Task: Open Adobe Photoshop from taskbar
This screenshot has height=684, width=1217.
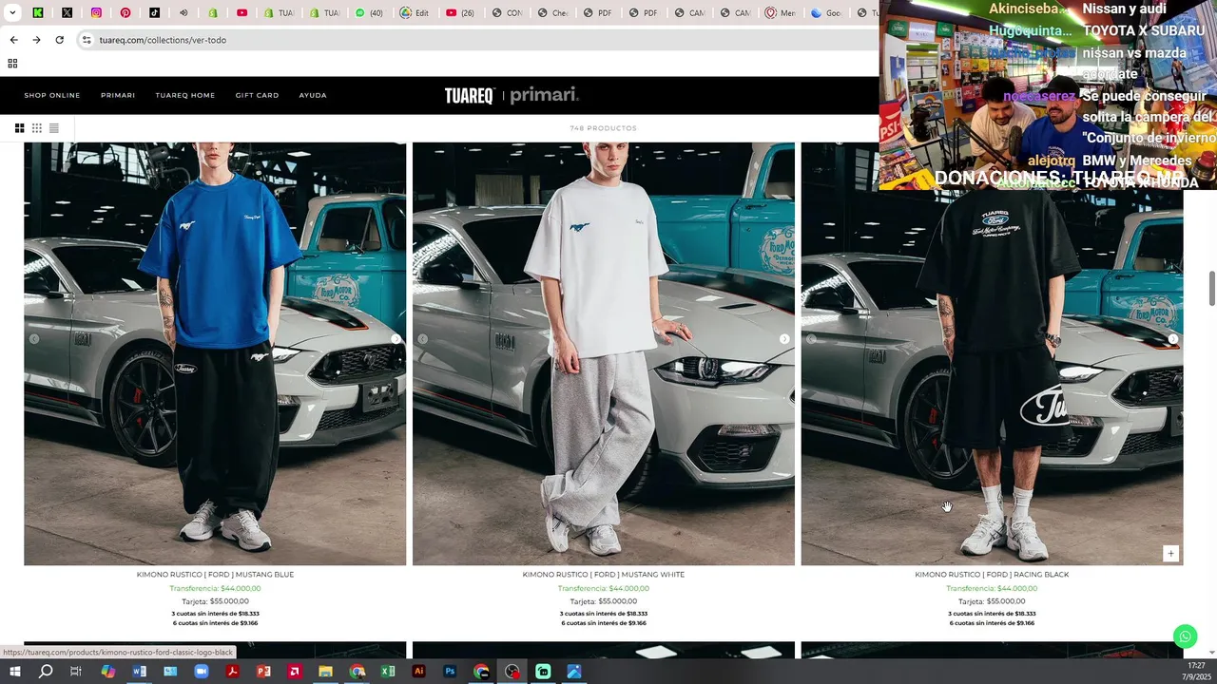Action: (450, 672)
